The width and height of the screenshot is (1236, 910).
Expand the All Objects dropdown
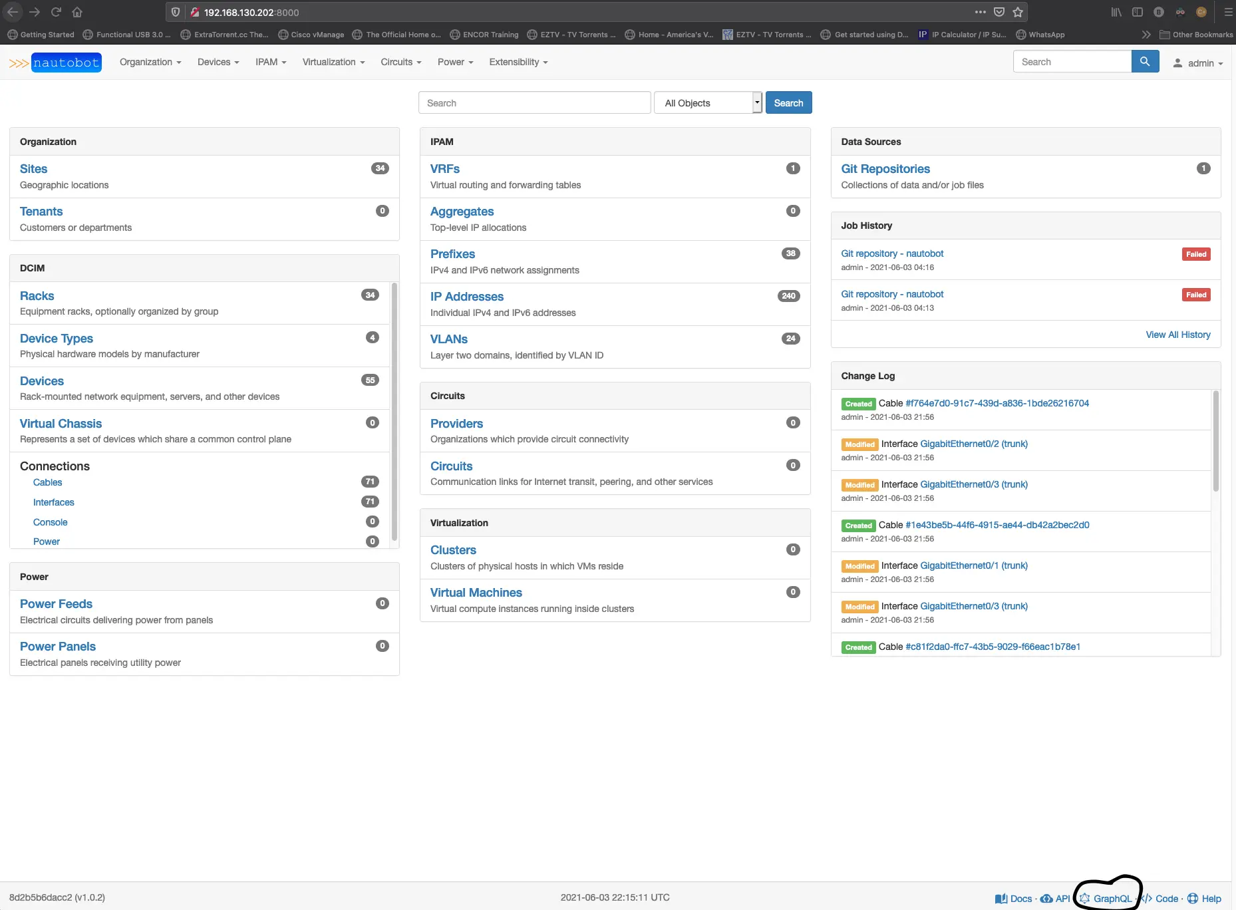[708, 103]
